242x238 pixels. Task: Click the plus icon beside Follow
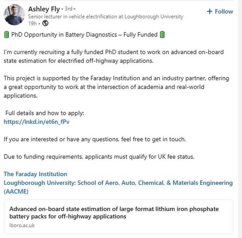tap(210, 11)
